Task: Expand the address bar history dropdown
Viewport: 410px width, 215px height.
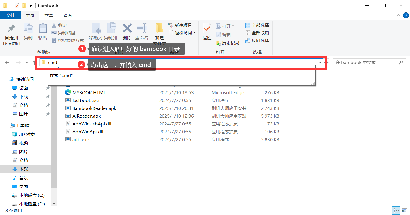Action: click(320, 62)
